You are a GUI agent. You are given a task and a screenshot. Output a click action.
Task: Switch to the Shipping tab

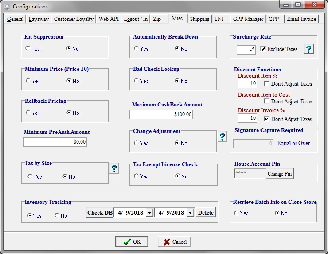199,19
